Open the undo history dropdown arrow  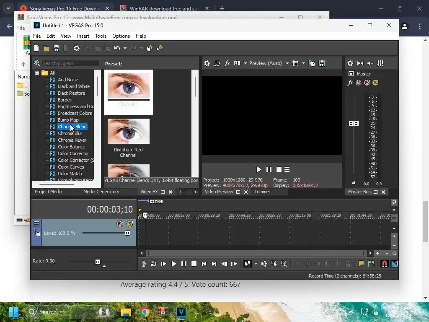125,49
